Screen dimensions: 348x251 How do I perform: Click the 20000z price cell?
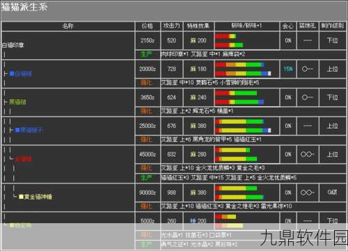pyautogui.click(x=148, y=69)
